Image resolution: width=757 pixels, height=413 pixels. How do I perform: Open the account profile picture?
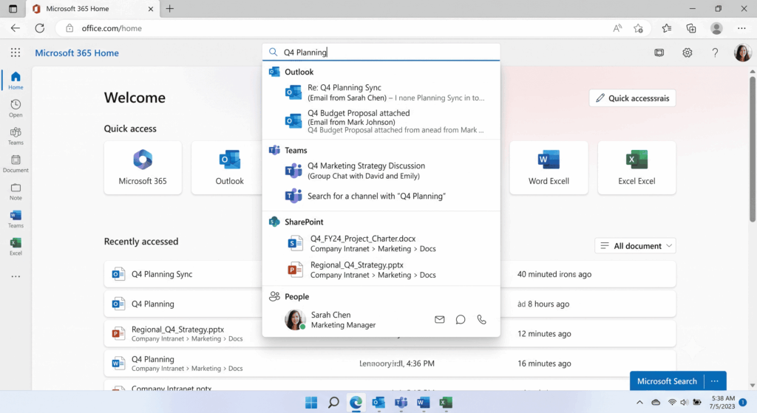pos(742,52)
